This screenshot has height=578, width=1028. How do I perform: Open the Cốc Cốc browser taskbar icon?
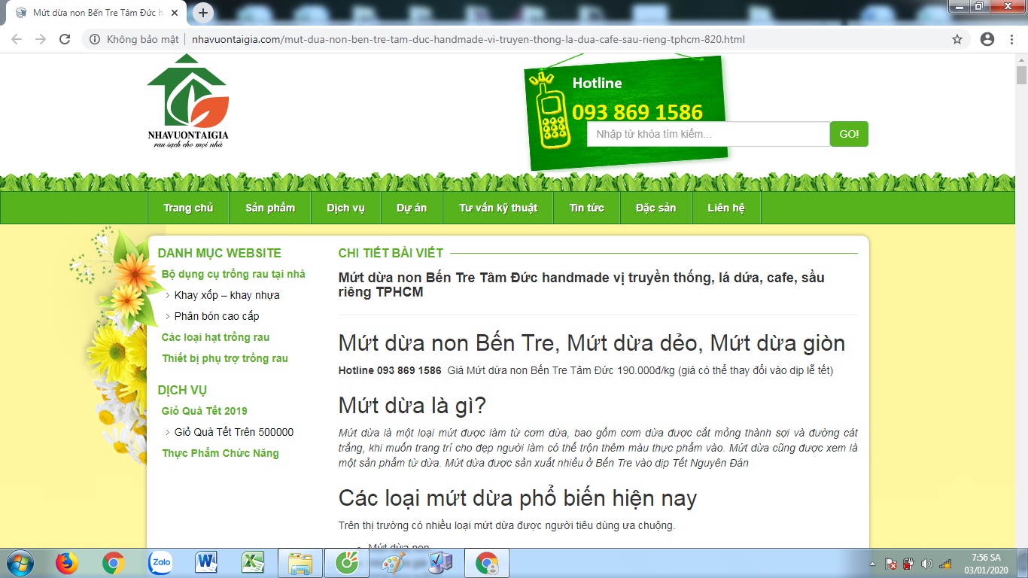346,562
